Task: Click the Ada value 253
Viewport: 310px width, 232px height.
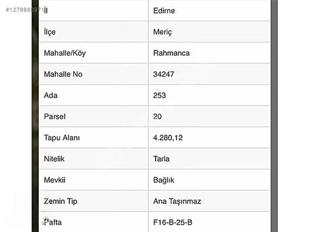Action: tap(160, 95)
